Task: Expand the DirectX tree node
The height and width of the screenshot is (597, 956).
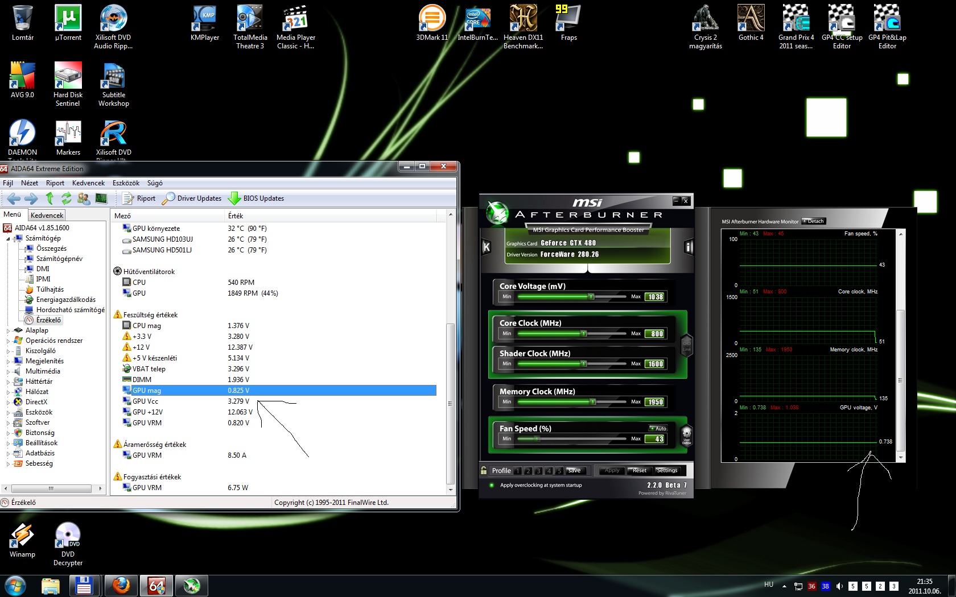Action: pyautogui.click(x=9, y=403)
